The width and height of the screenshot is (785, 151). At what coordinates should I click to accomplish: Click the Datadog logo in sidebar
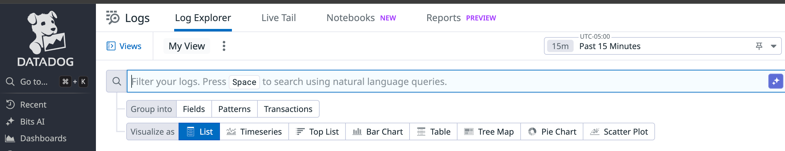[45, 38]
